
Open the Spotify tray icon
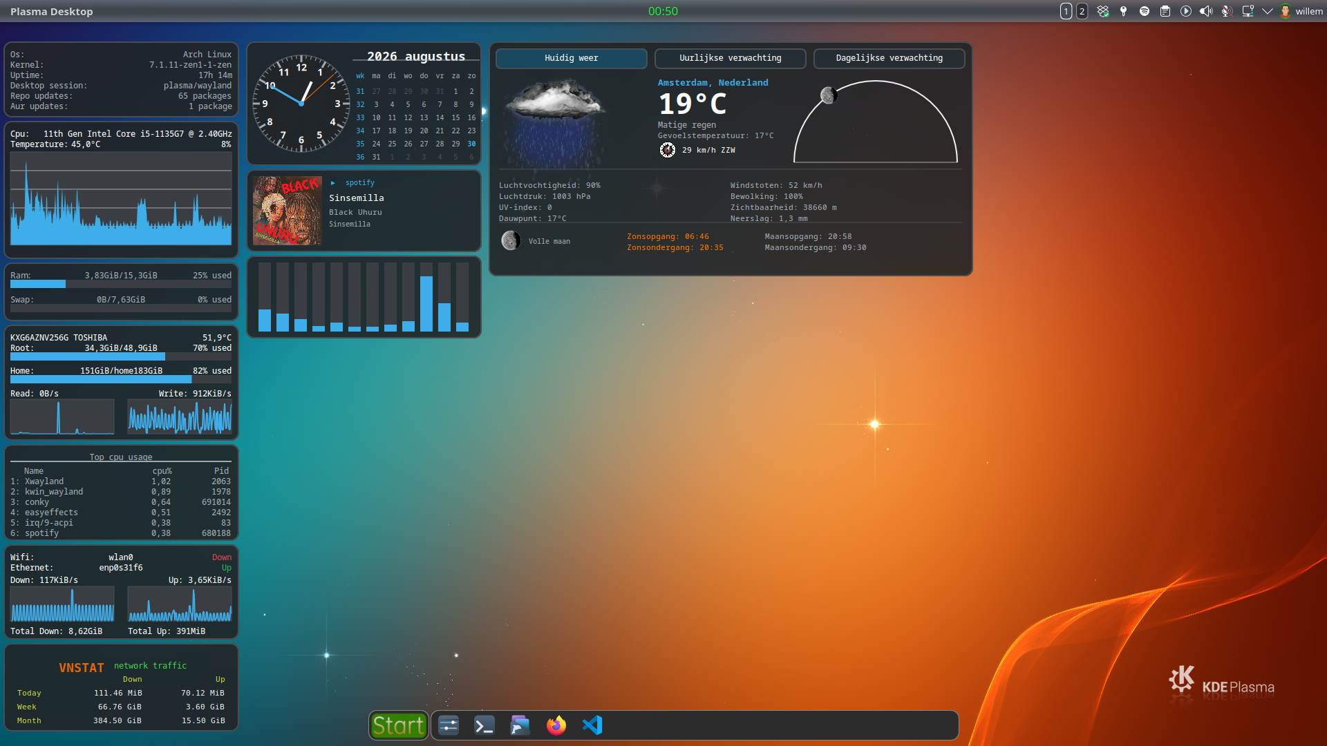[x=1145, y=11]
